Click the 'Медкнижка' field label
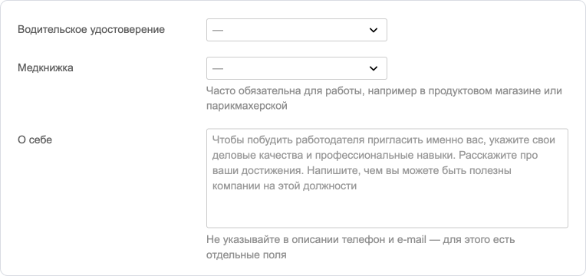The width and height of the screenshot is (586, 276). 45,68
